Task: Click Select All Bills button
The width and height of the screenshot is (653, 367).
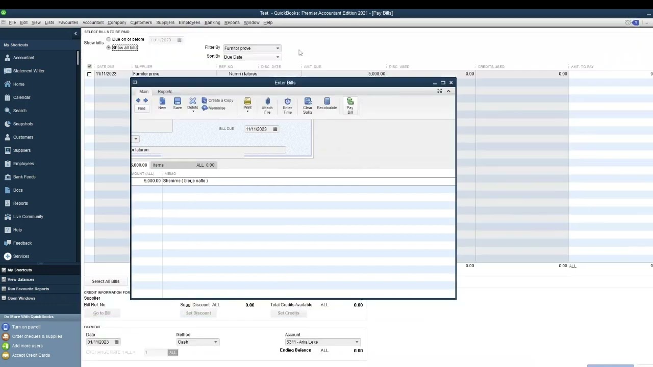Action: 106,281
